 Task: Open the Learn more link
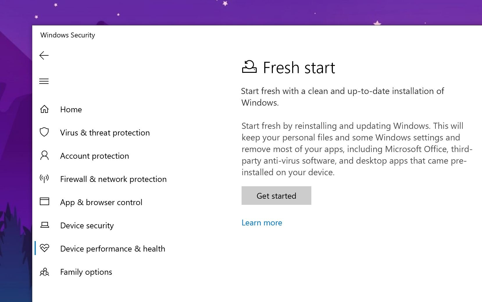[262, 223]
